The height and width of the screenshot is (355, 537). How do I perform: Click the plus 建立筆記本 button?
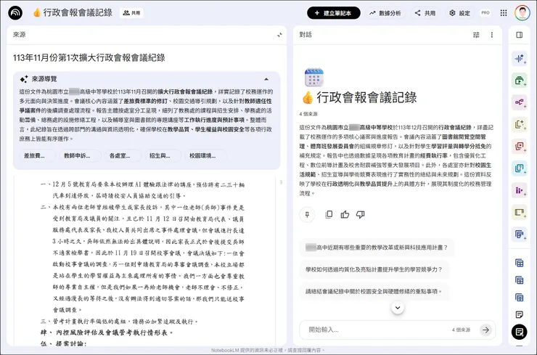coord(334,13)
